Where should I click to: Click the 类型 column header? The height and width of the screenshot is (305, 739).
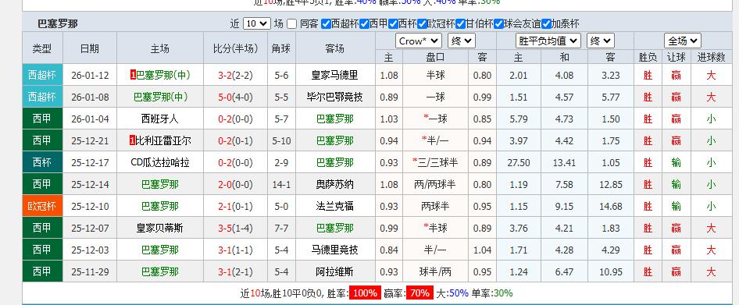[42, 48]
